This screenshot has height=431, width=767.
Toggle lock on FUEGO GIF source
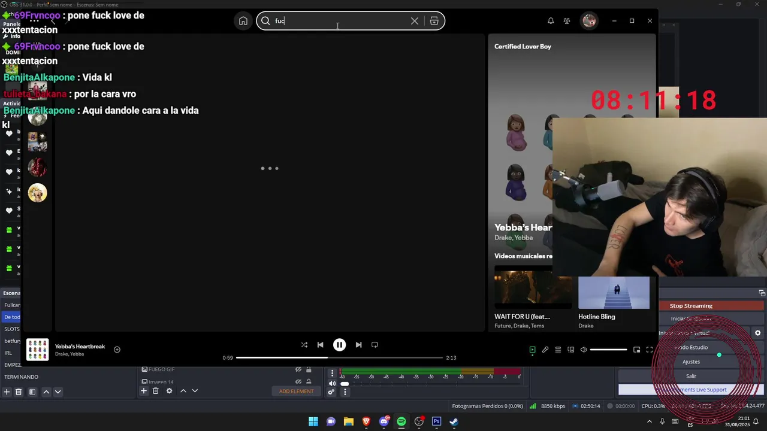(x=309, y=369)
